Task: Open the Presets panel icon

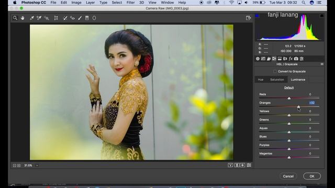Action: (301, 58)
